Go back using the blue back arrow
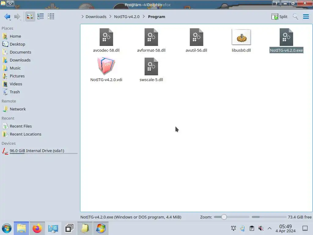The width and height of the screenshot is (313, 235). 7,17
